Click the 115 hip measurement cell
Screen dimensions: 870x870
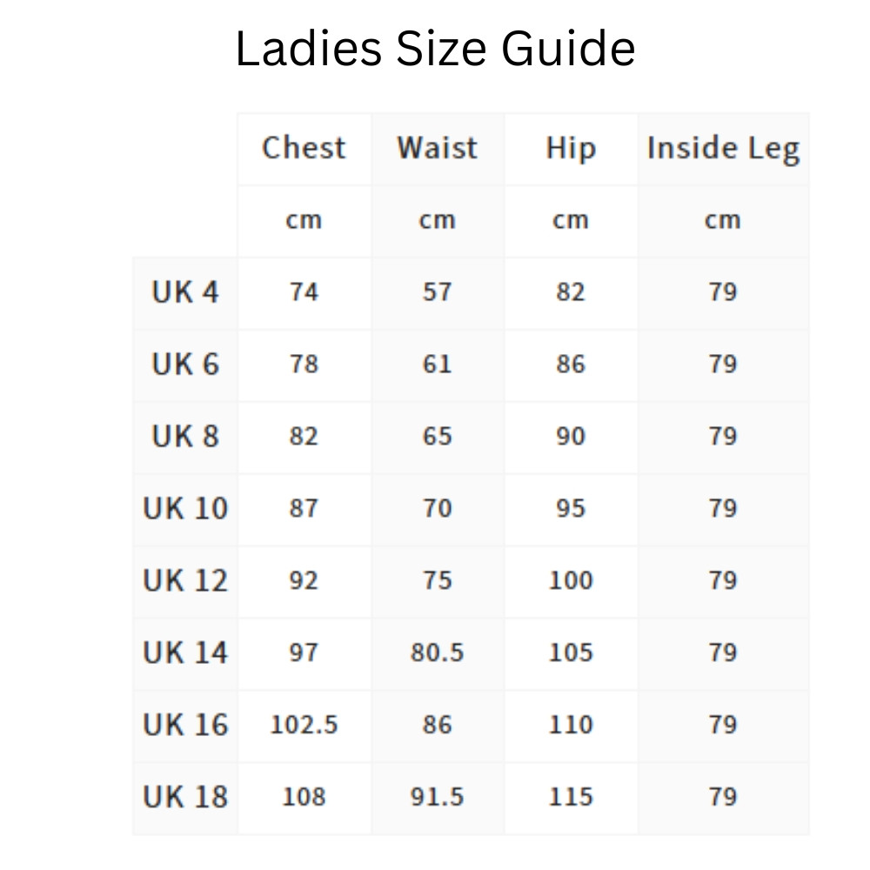pos(571,798)
